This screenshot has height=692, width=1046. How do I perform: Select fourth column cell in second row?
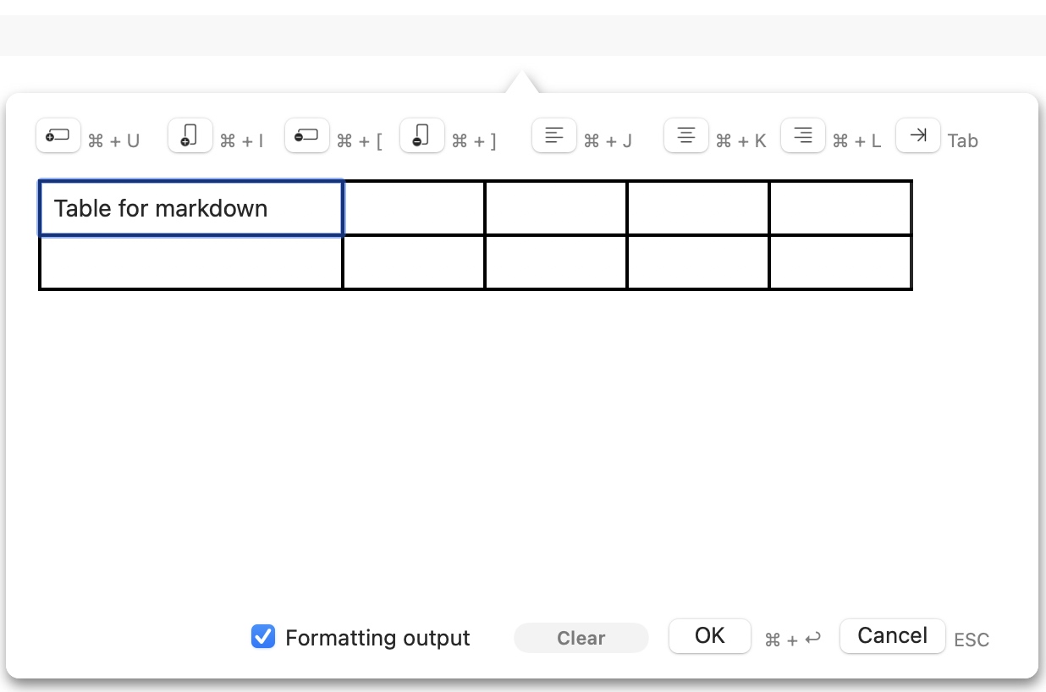pyautogui.click(x=698, y=262)
